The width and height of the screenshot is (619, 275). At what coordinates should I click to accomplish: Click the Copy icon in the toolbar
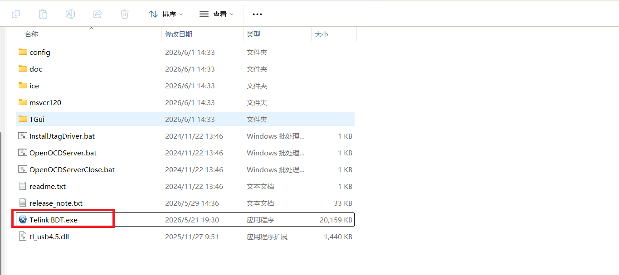point(16,14)
